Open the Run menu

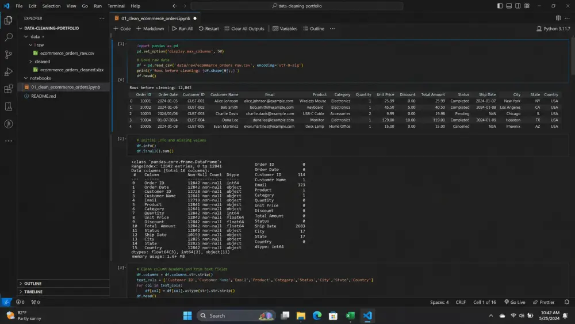click(98, 6)
